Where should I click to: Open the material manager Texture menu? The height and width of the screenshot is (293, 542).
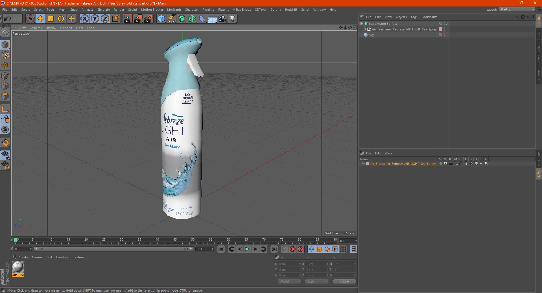[78, 257]
